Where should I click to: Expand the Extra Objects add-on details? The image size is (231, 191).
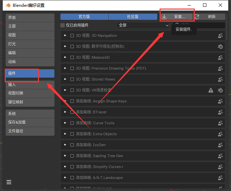65,134
